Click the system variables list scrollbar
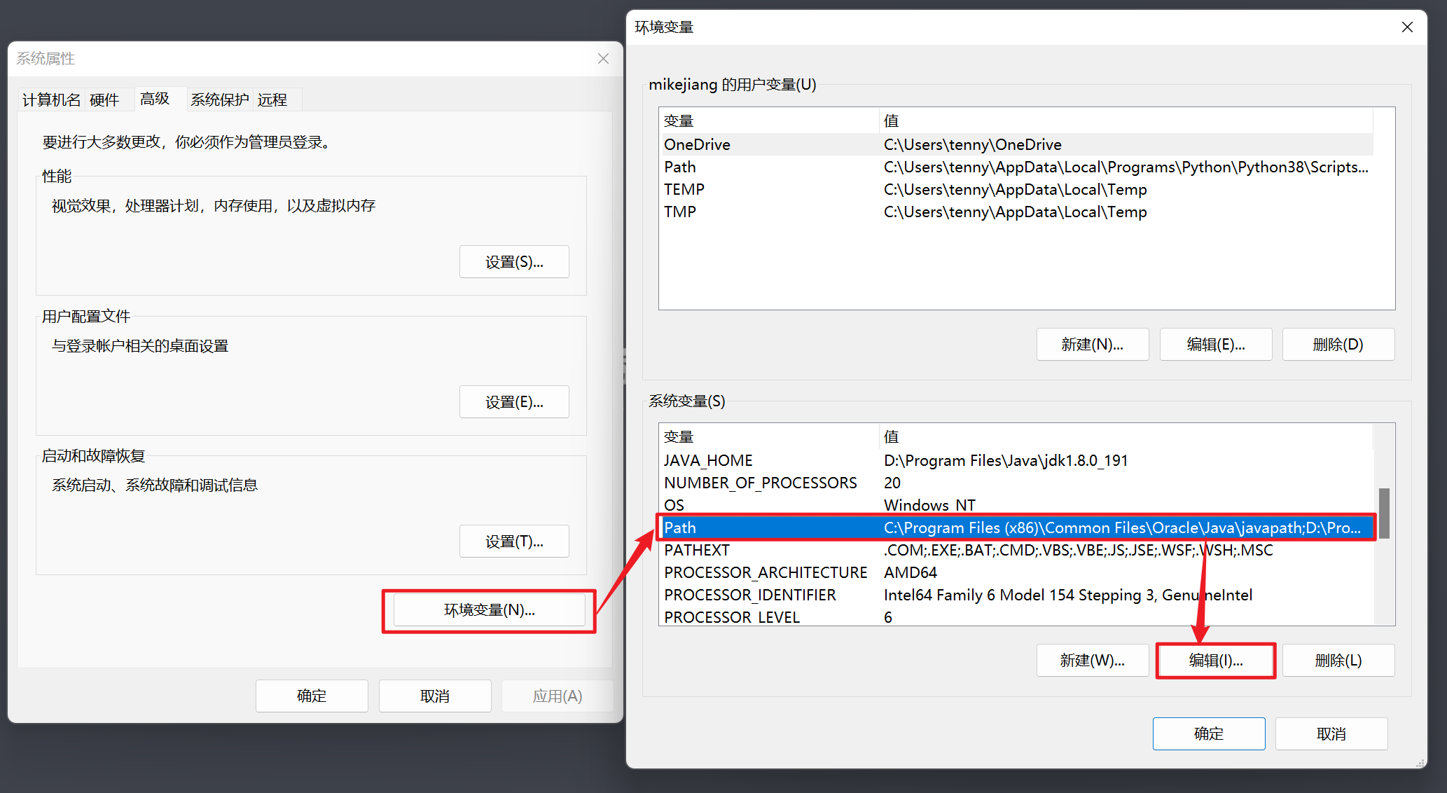The width and height of the screenshot is (1447, 793). (1384, 513)
